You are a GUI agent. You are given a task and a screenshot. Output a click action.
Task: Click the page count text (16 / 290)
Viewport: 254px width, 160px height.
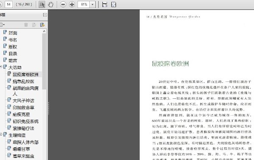(x=24, y=4)
